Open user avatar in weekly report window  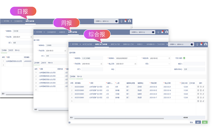[x=167, y=32]
